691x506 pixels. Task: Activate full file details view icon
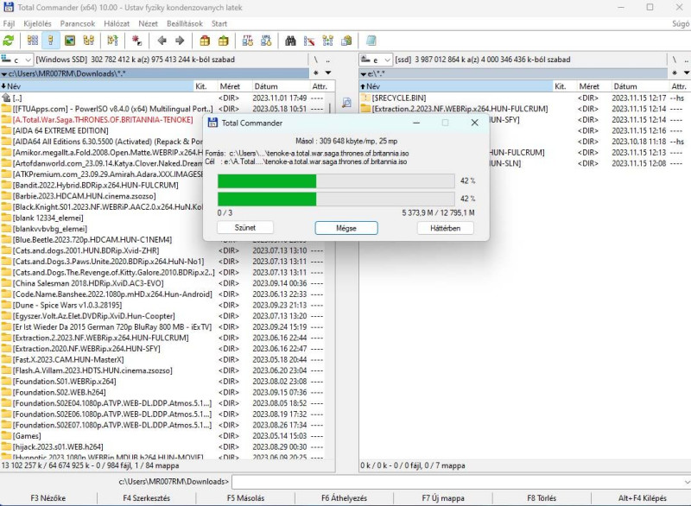click(x=51, y=41)
